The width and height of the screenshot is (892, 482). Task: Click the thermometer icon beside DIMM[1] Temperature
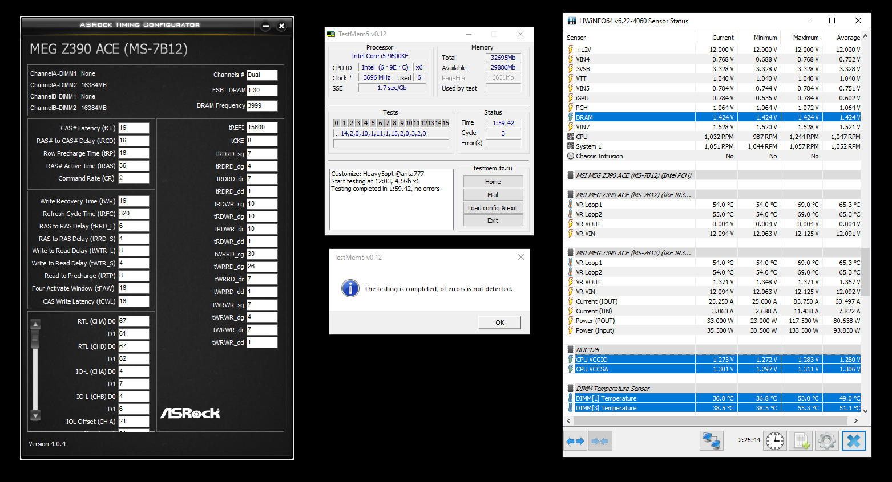[571, 398]
